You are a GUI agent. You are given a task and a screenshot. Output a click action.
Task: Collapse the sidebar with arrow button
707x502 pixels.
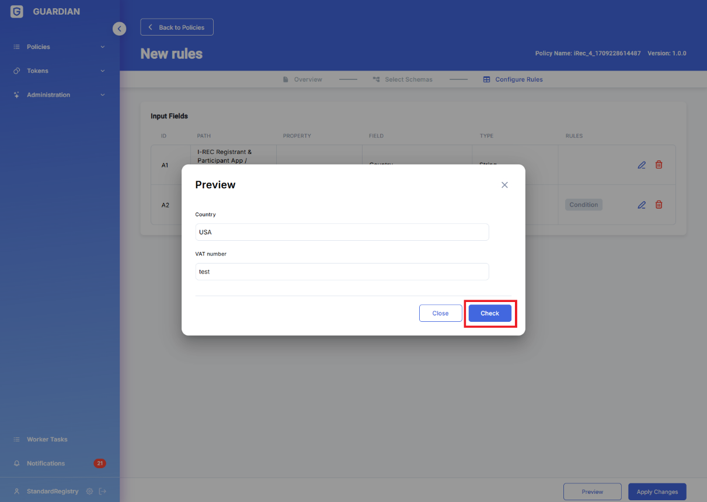click(x=119, y=29)
